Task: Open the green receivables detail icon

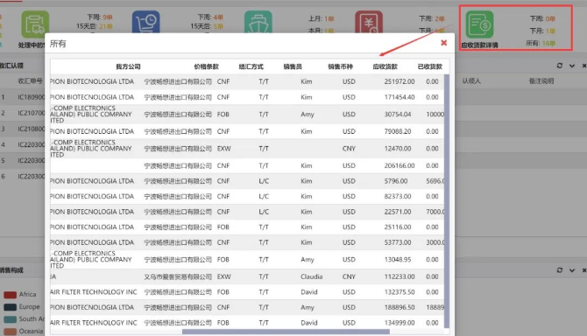Action: pos(479,24)
